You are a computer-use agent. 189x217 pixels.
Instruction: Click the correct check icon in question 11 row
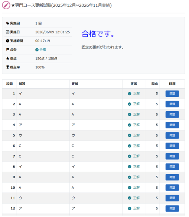130,198
